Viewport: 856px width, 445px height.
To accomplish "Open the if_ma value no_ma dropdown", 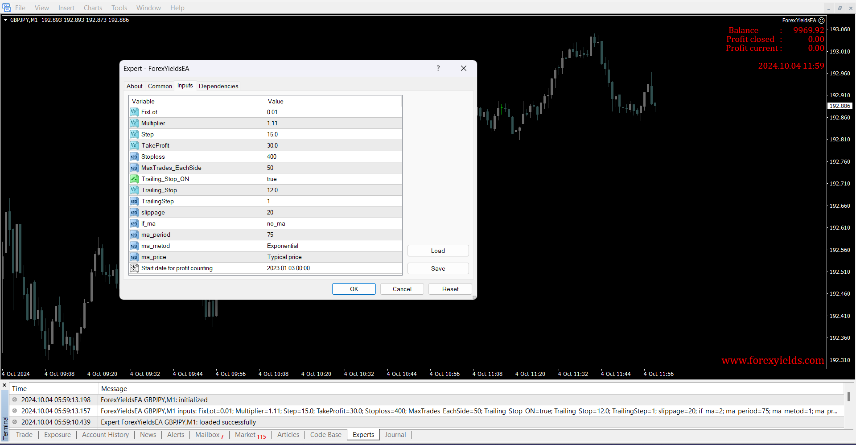I will tap(333, 223).
